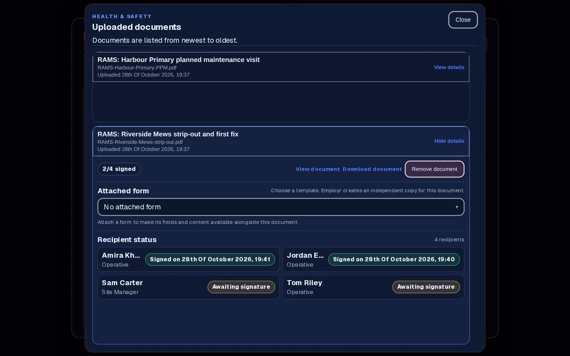Open the Attached form template dropdown
The height and width of the screenshot is (356, 570).
[281, 207]
